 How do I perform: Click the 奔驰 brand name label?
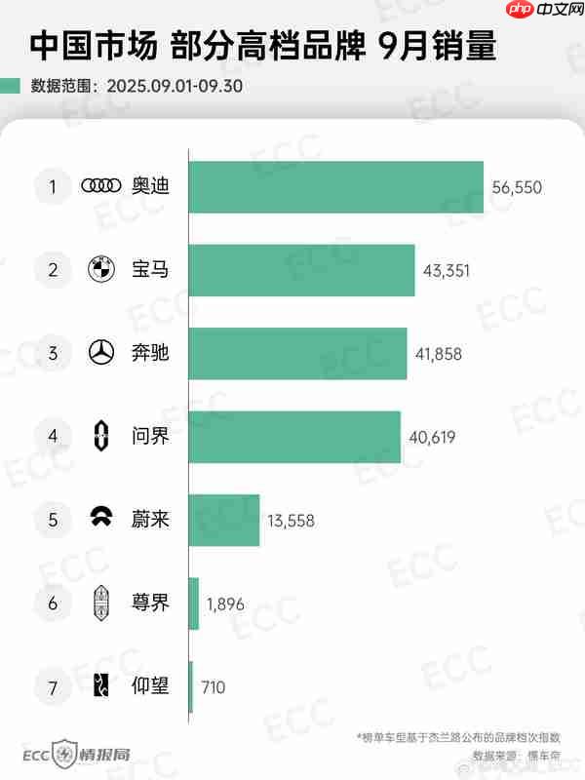pyautogui.click(x=150, y=353)
